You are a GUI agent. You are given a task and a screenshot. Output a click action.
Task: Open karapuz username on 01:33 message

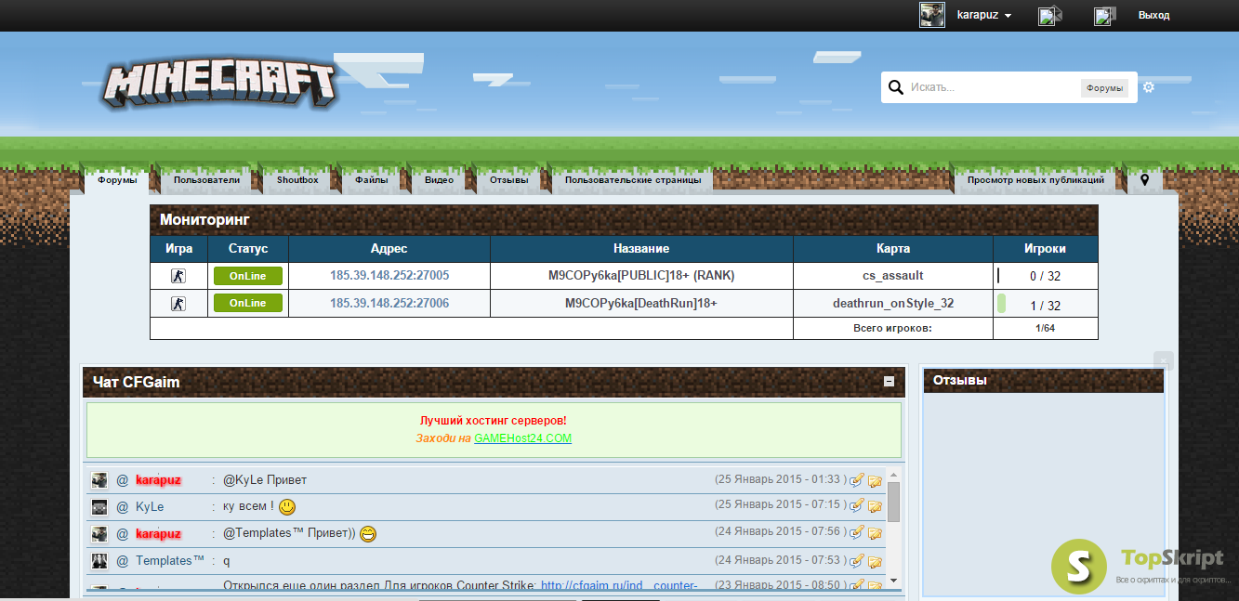click(x=158, y=480)
